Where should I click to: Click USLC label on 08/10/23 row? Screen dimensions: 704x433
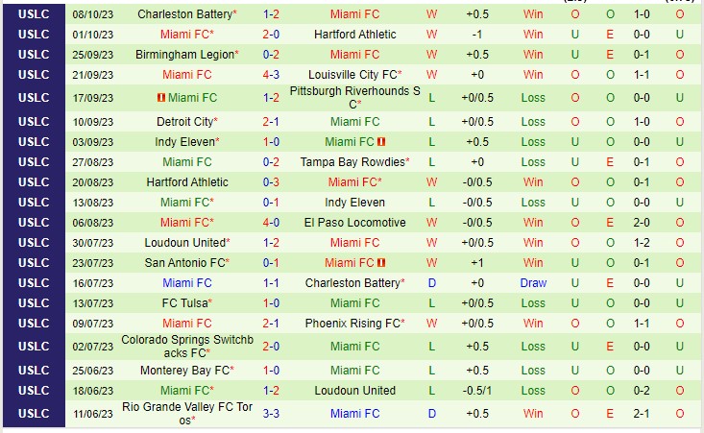(x=33, y=14)
